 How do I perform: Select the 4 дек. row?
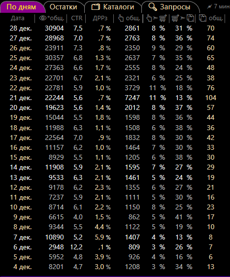(113, 267)
